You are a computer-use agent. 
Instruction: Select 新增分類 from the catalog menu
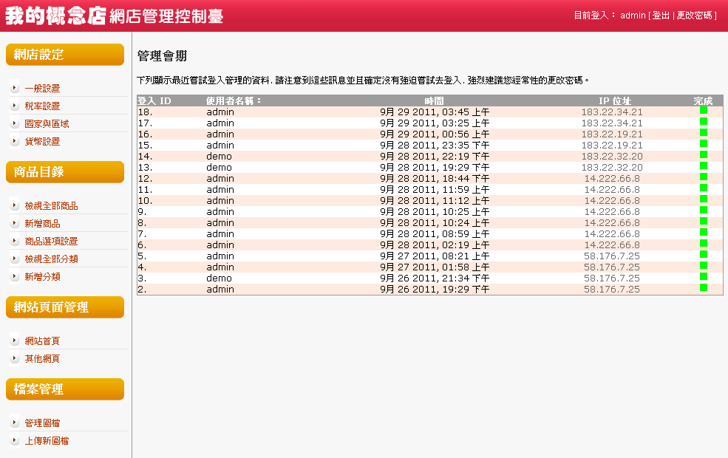(x=42, y=277)
